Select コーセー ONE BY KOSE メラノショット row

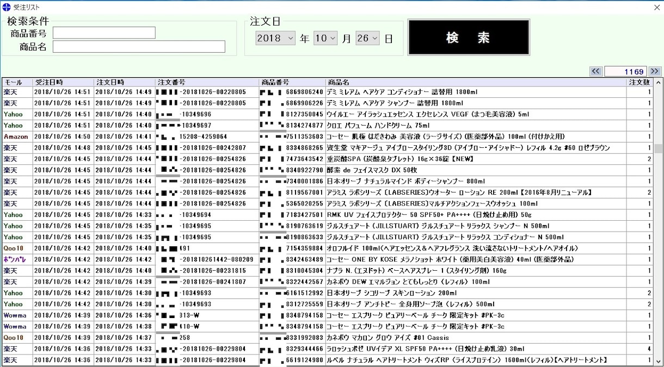[327, 259]
